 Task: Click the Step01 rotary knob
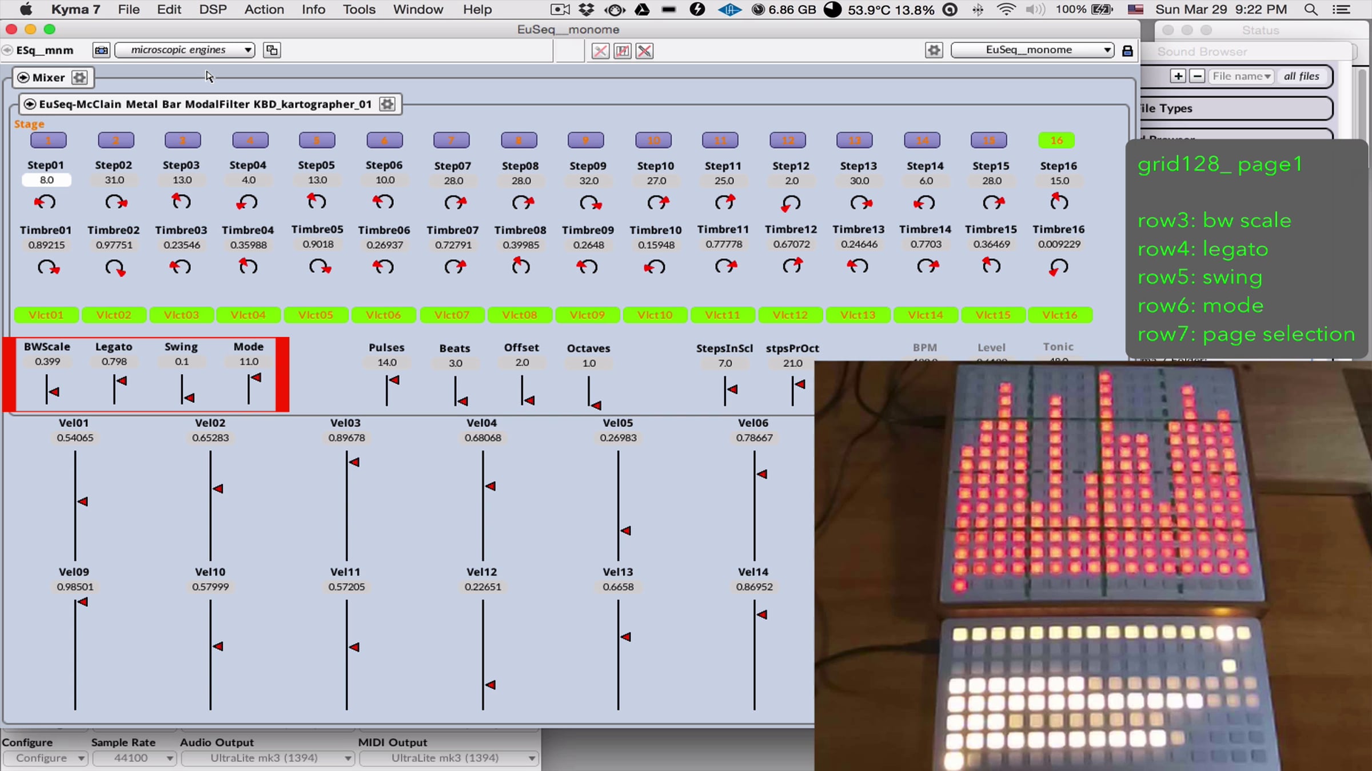click(x=46, y=202)
